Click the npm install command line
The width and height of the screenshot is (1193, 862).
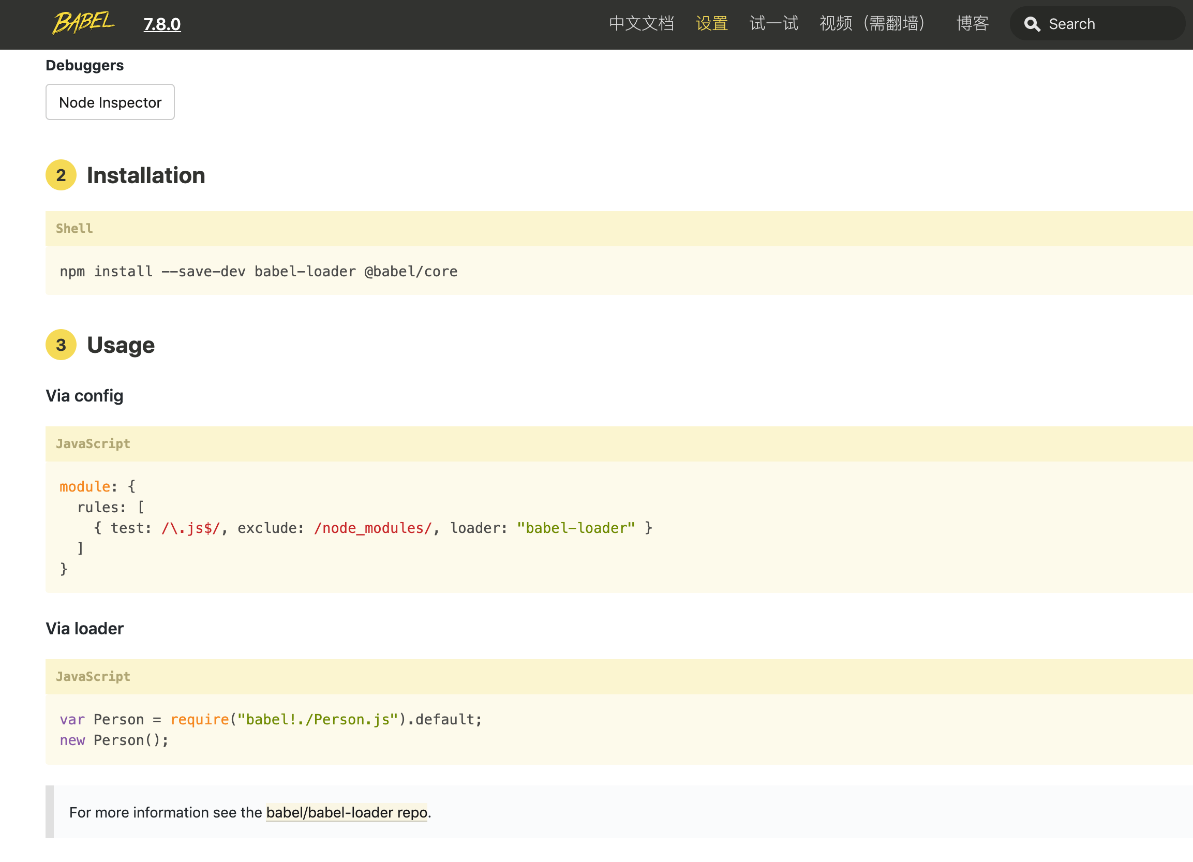[x=258, y=272]
